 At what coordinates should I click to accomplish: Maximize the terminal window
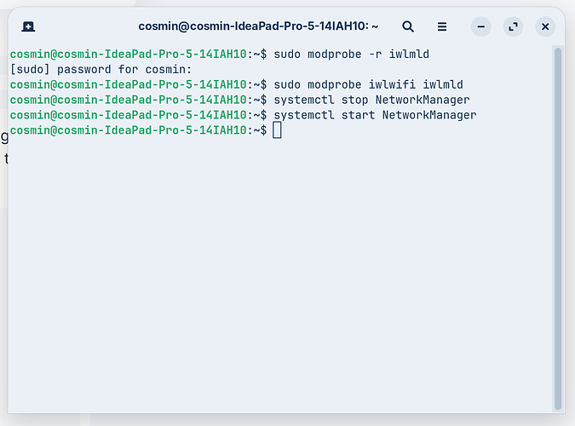[x=513, y=26]
